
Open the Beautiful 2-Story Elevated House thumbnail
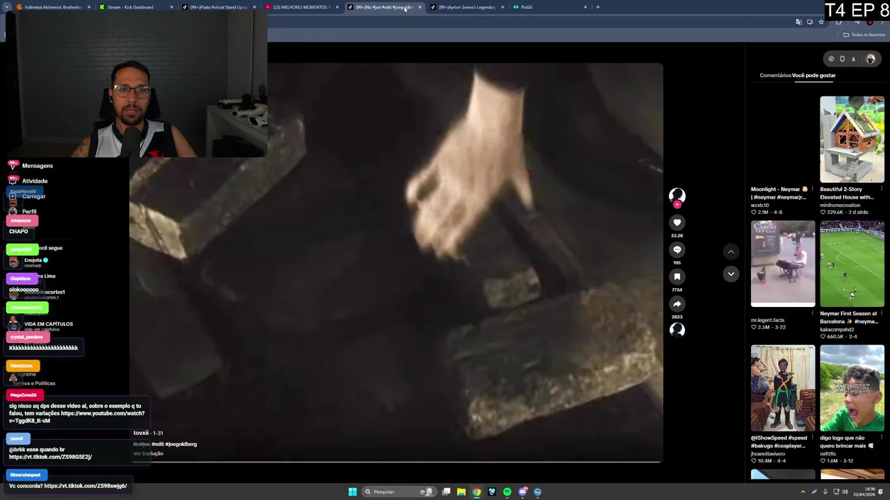[x=852, y=140]
